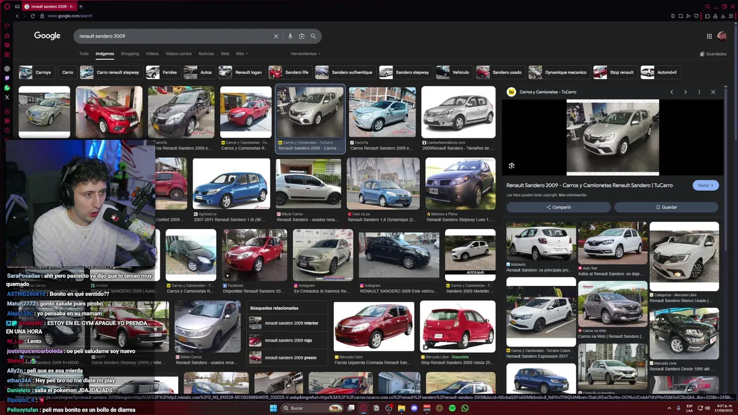
Task: Select the Renault logan filter chip
Action: [241, 72]
